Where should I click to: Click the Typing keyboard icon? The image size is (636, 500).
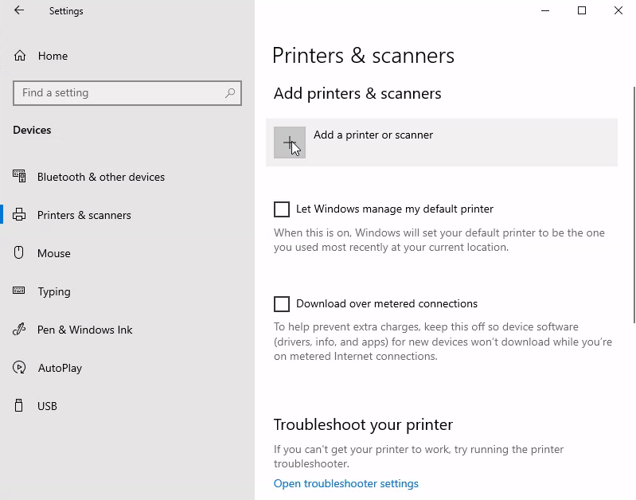point(18,291)
